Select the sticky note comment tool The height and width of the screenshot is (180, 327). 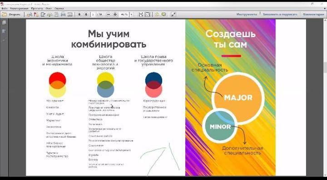tap(157, 15)
